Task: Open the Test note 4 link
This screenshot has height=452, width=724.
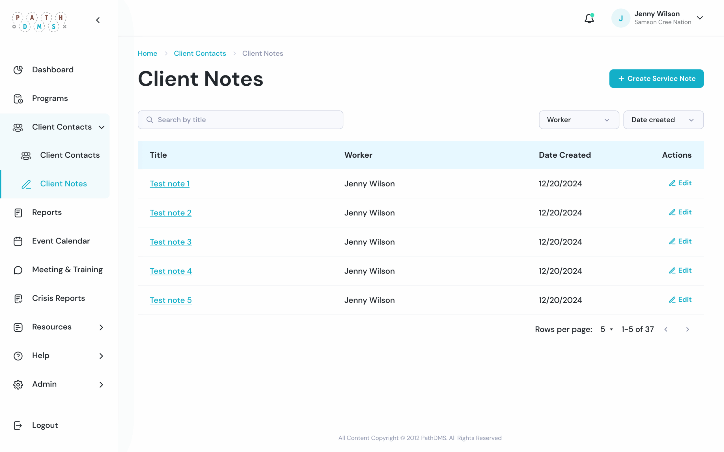Action: (x=171, y=271)
